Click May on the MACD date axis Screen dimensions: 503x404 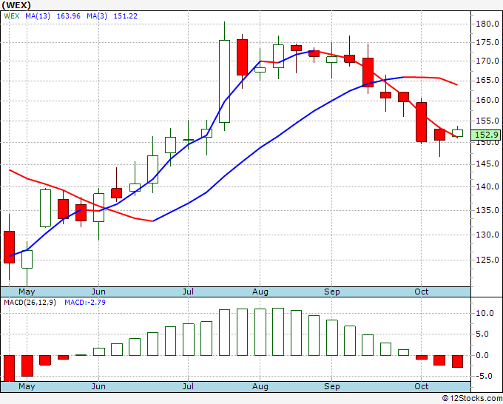click(x=27, y=386)
